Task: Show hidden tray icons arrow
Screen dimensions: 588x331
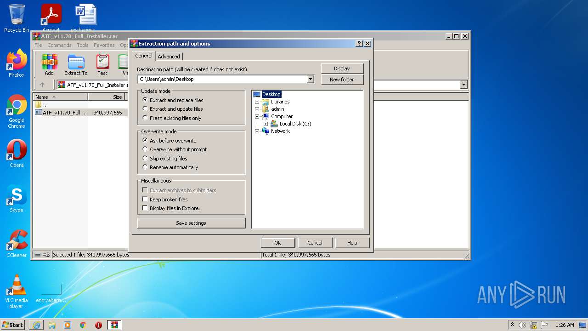Action: (x=512, y=325)
